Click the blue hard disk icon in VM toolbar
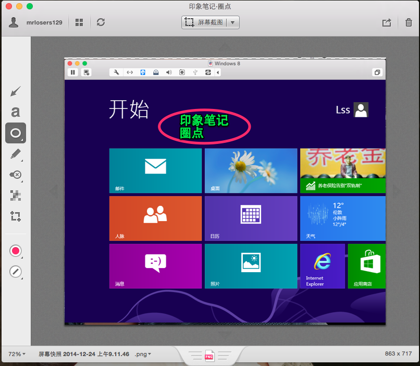This screenshot has height=366, width=420. (x=143, y=72)
